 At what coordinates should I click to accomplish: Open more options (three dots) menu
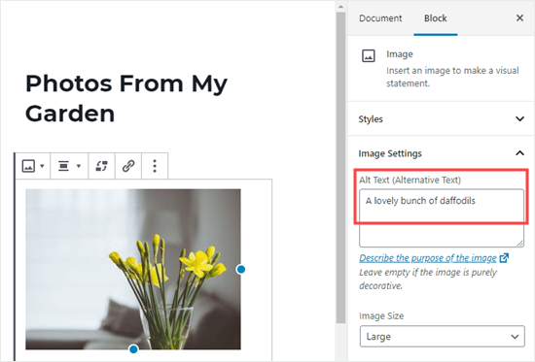[x=155, y=166]
